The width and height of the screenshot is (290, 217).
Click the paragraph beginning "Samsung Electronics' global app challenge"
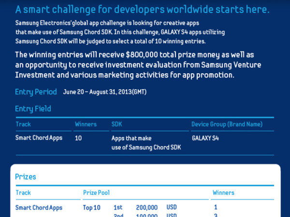tap(120, 32)
